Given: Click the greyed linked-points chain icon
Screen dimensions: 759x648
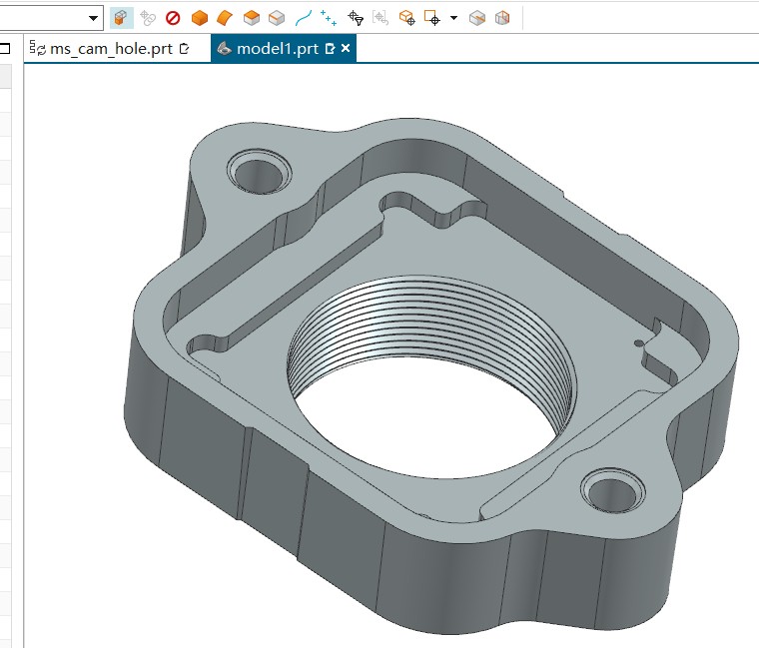Looking at the screenshot, I should click(148, 18).
